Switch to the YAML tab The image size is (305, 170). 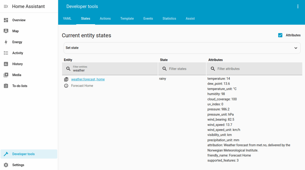click(x=67, y=18)
